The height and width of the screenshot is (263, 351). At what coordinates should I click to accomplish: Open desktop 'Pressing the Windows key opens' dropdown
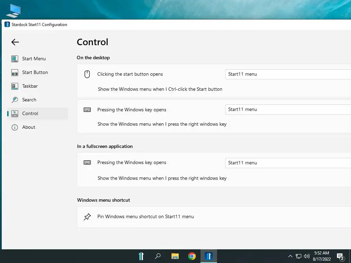288,110
